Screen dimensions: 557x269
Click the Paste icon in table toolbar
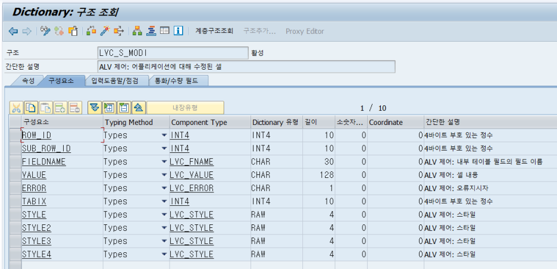point(46,107)
